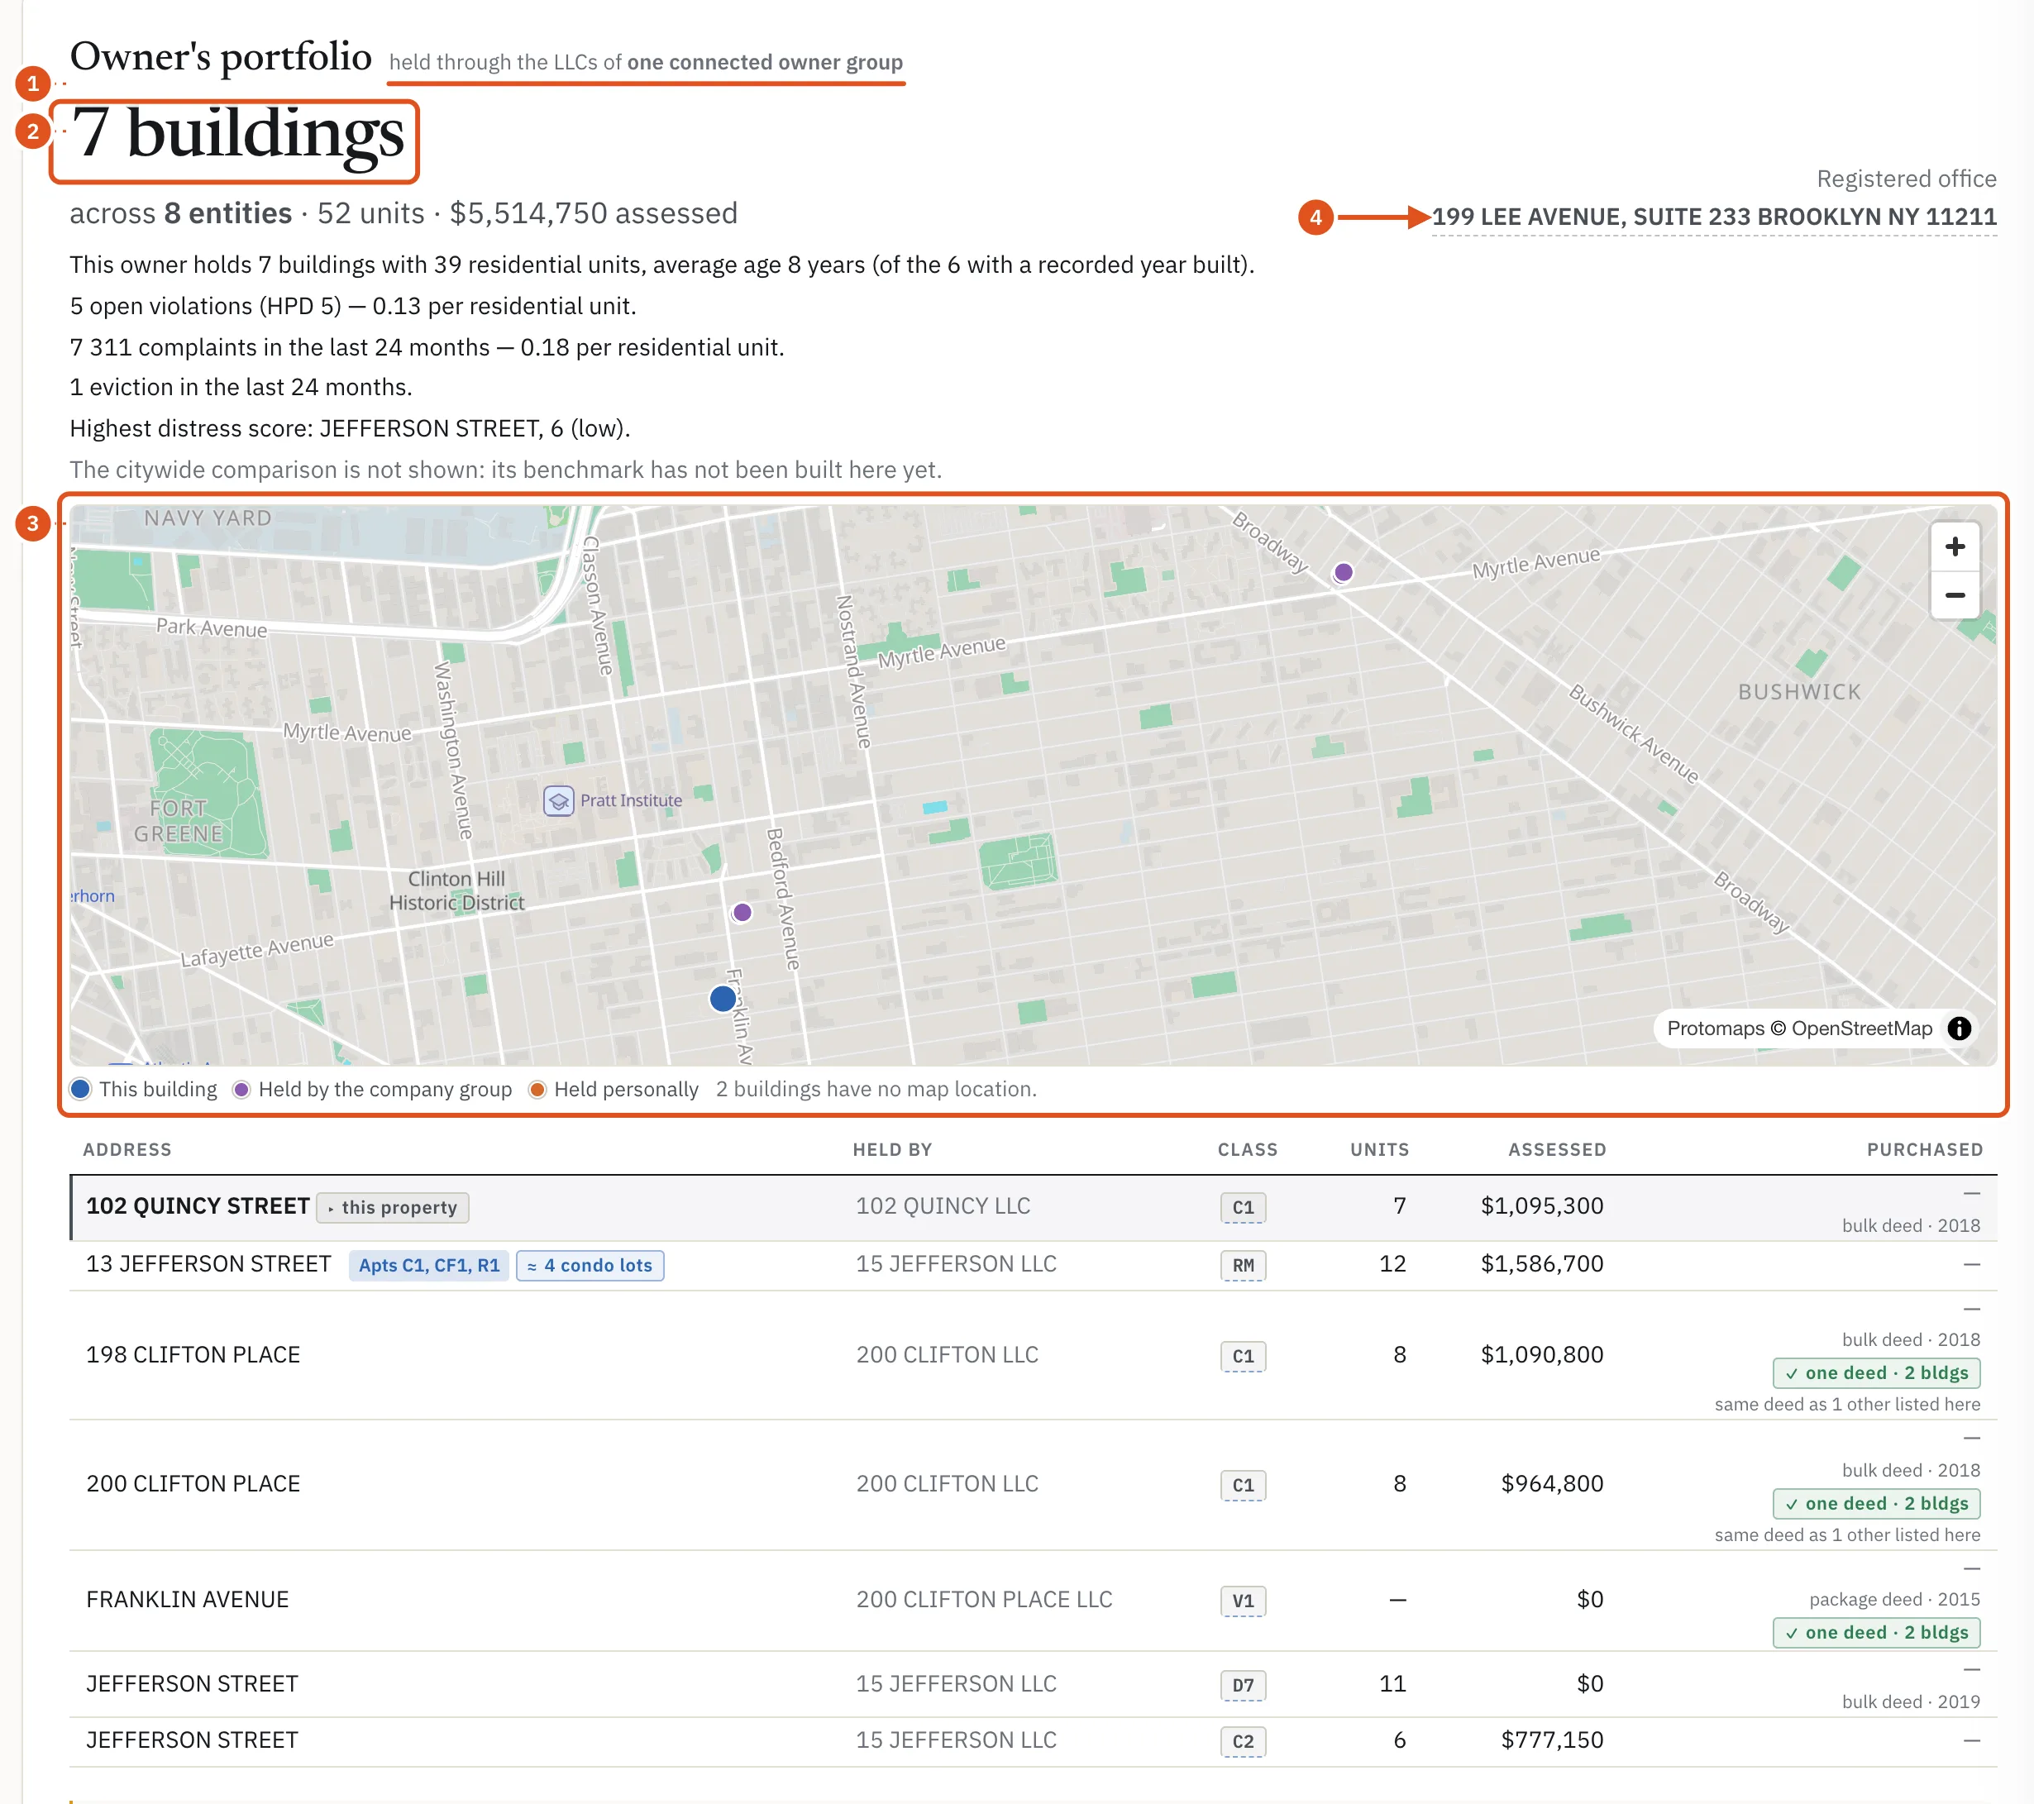Click the '$1,586,700' assessed value
Image resolution: width=2034 pixels, height=1804 pixels.
(1541, 1263)
